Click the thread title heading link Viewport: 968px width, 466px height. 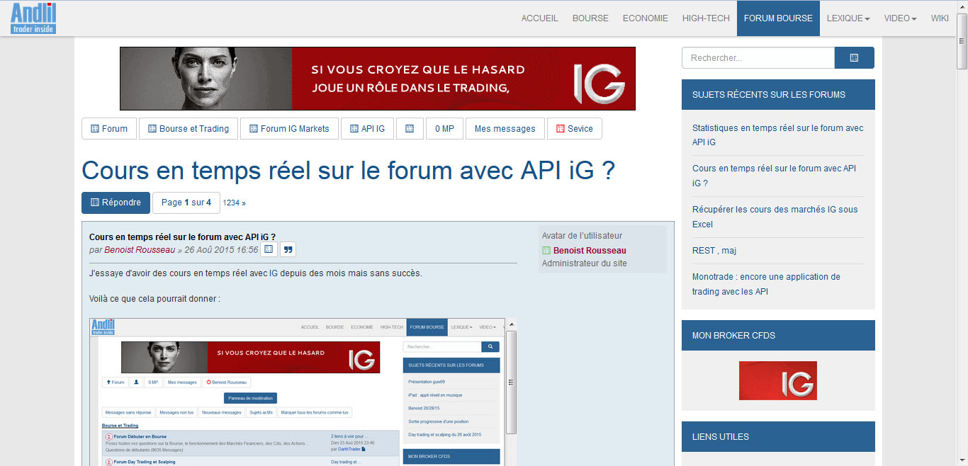[348, 171]
